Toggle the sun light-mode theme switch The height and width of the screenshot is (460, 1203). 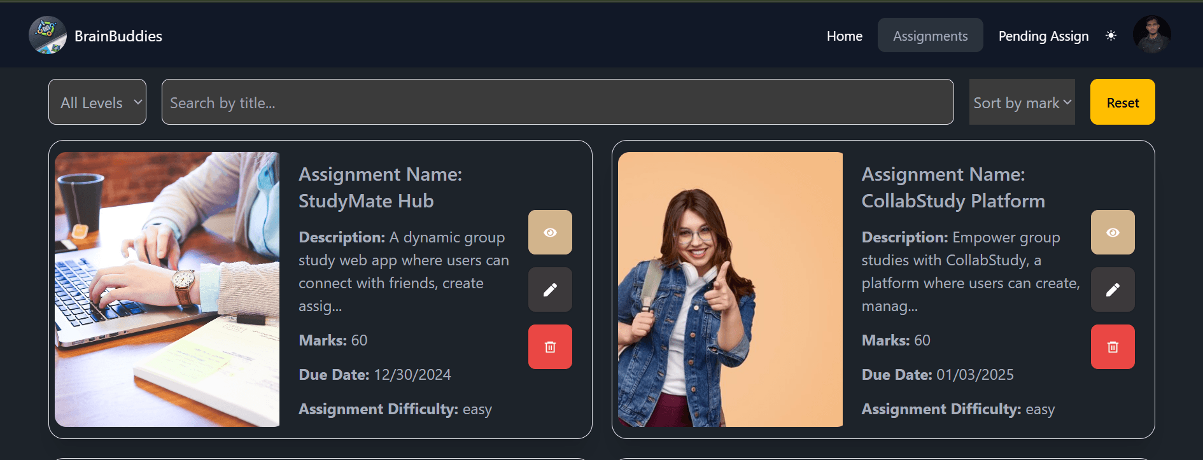point(1111,36)
